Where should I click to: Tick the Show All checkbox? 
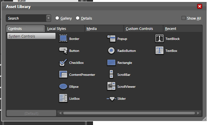coord(184,18)
